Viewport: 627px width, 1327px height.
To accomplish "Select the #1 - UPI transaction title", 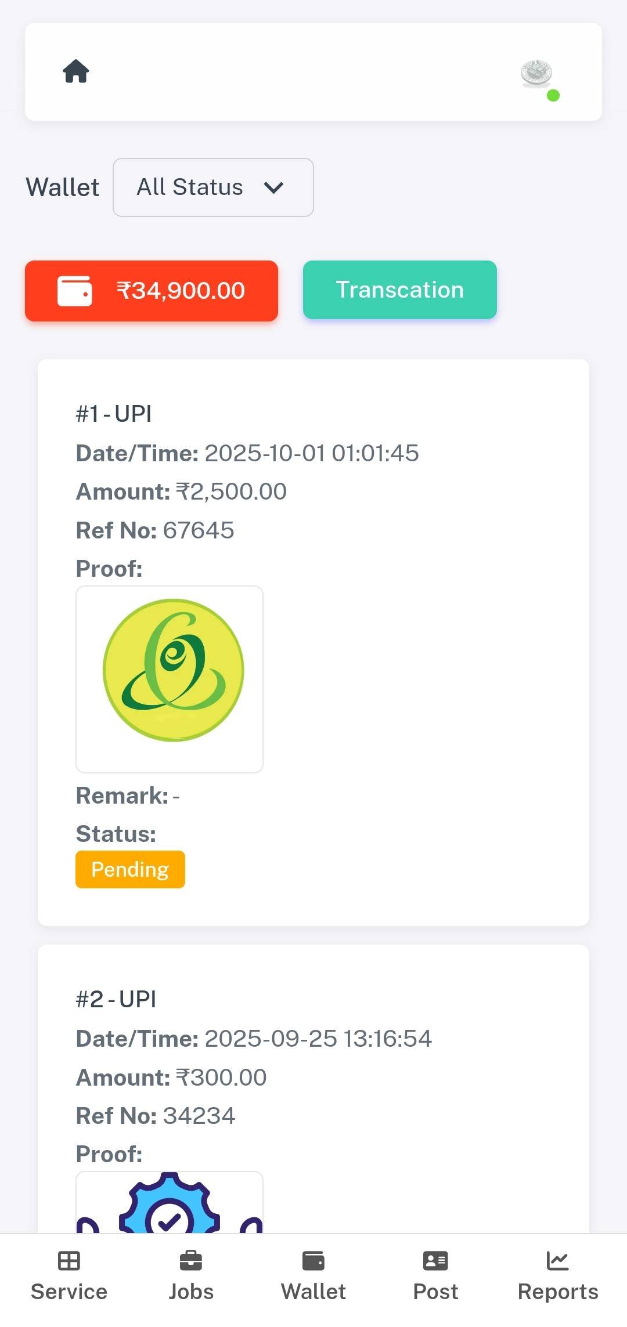I will click(114, 414).
